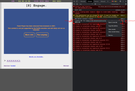Click the red error count badge showing 16
This screenshot has width=135, height=91.
pyautogui.click(x=113, y=1)
